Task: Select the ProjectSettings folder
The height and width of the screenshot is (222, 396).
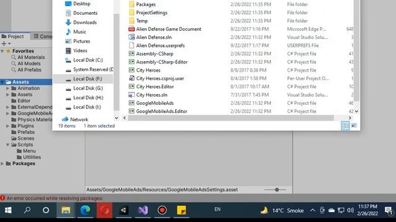Action: click(x=152, y=12)
